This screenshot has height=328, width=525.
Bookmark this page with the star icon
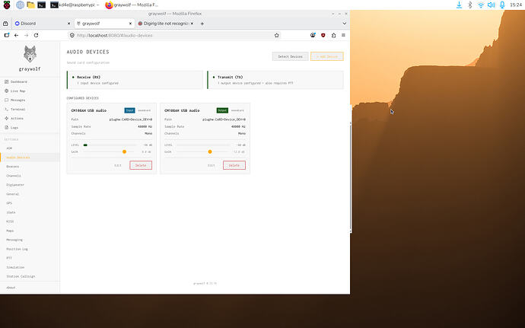coord(276,35)
